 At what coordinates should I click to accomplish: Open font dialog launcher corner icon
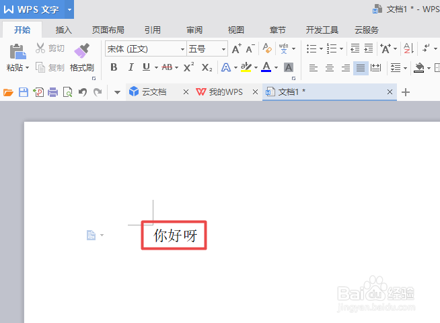(x=293, y=79)
